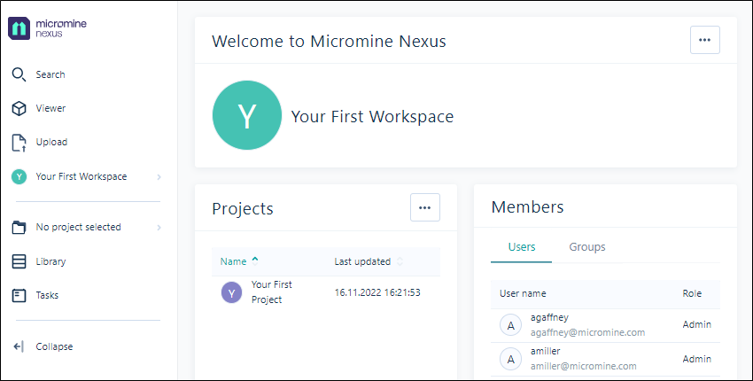Open the Library stack icon

tap(19, 262)
